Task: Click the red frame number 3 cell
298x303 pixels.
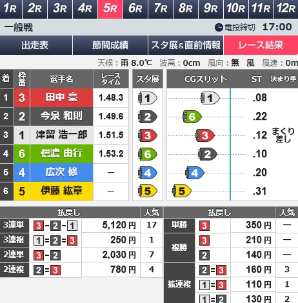Action: point(22,97)
